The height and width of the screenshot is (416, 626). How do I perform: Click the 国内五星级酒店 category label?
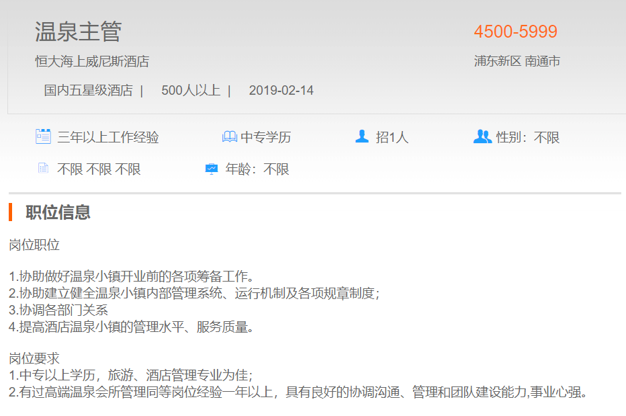pos(88,90)
